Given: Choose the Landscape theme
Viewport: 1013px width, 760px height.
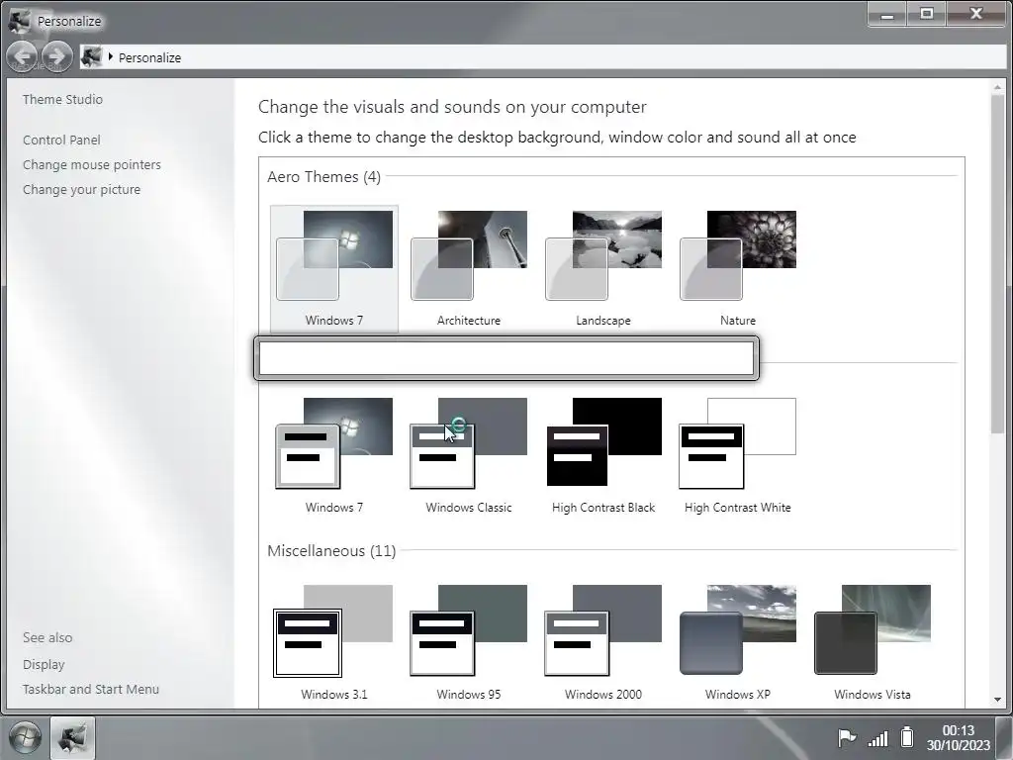Looking at the screenshot, I should point(602,268).
